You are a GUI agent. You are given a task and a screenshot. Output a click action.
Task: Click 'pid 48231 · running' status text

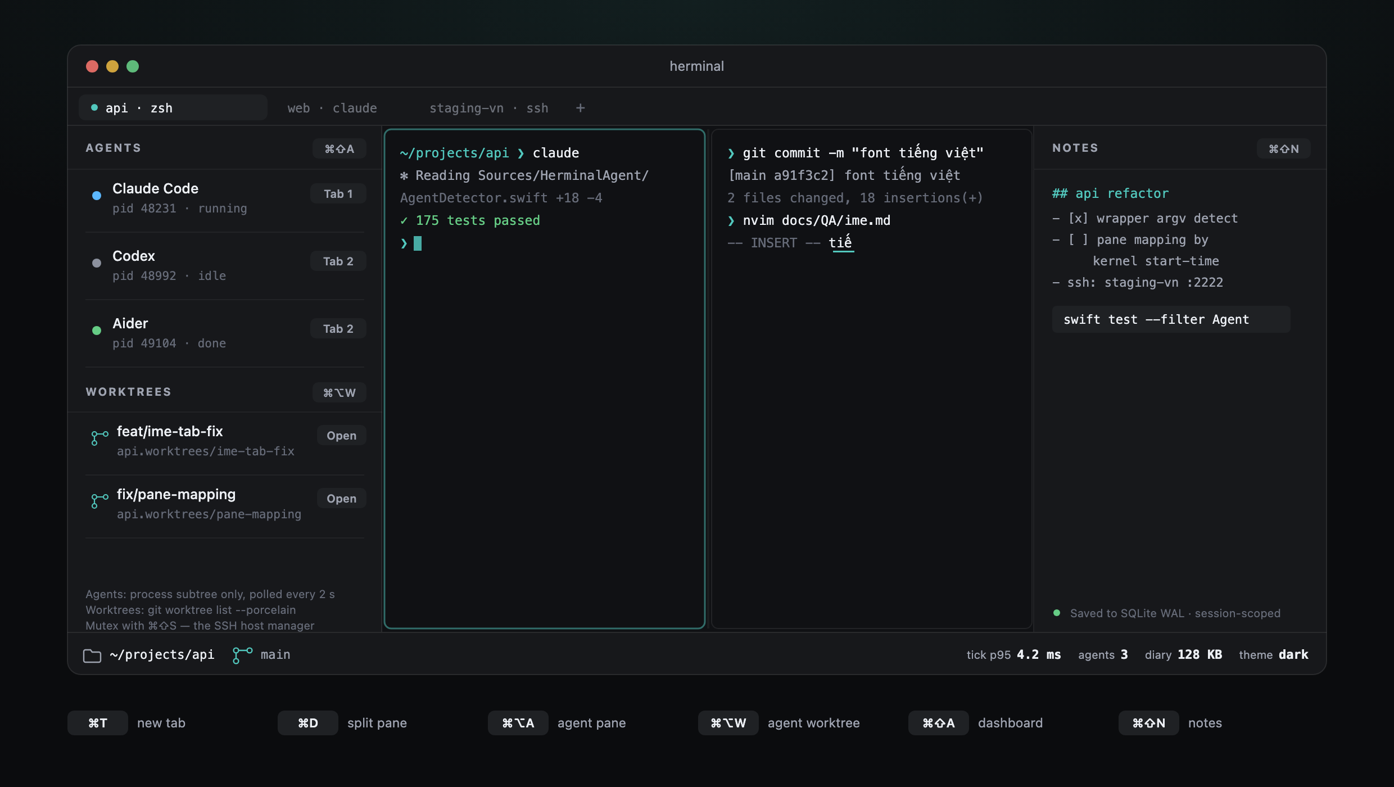click(x=180, y=209)
